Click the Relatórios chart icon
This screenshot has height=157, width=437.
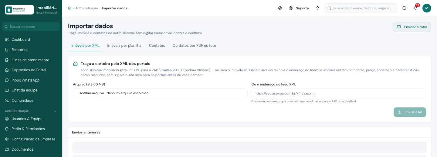click(x=7, y=50)
